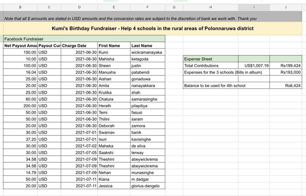Viewport: 306px width, 196px height.
Task: Click the first name Aishan cell
Action: tap(114, 79)
